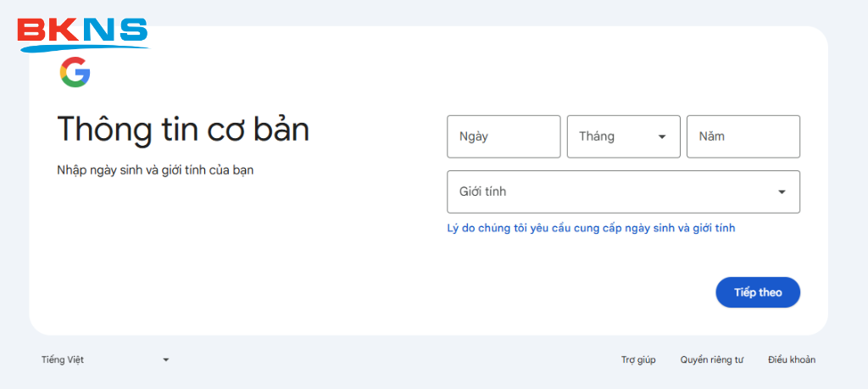Click the Tháng placeholder label text
The width and height of the screenshot is (868, 389).
(597, 136)
